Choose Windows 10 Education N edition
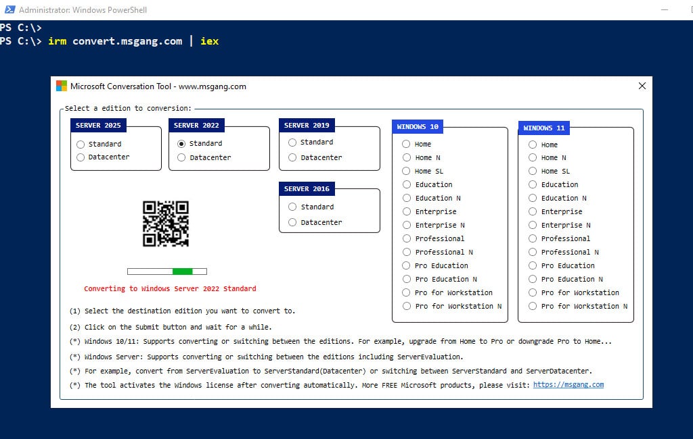 407,198
